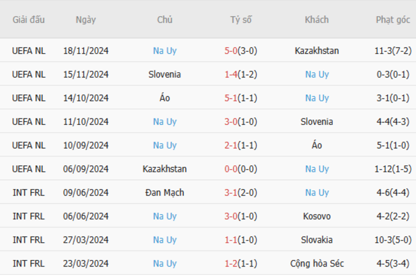416x280 pixels.
Task: Open Na Uy away team in 06/09/2024 row
Action: [317, 169]
